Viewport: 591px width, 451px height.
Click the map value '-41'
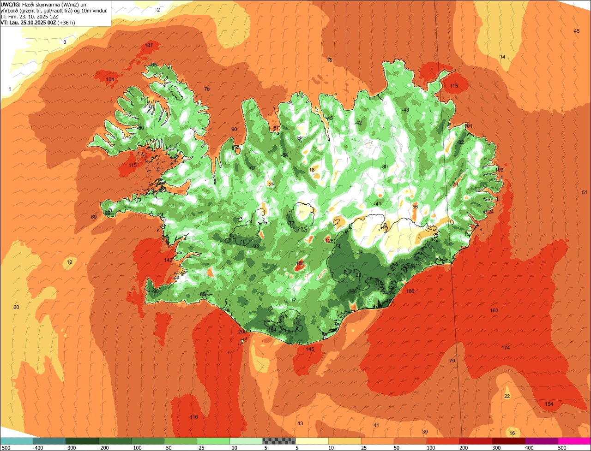(x=377, y=204)
